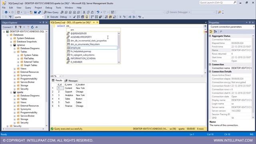256x144 pixels.
Task: Close the SQLQuery2.sql tab
Action: (97, 22)
